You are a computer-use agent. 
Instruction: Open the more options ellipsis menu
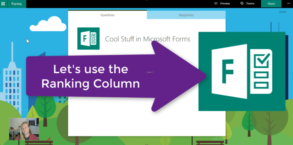point(288,4)
